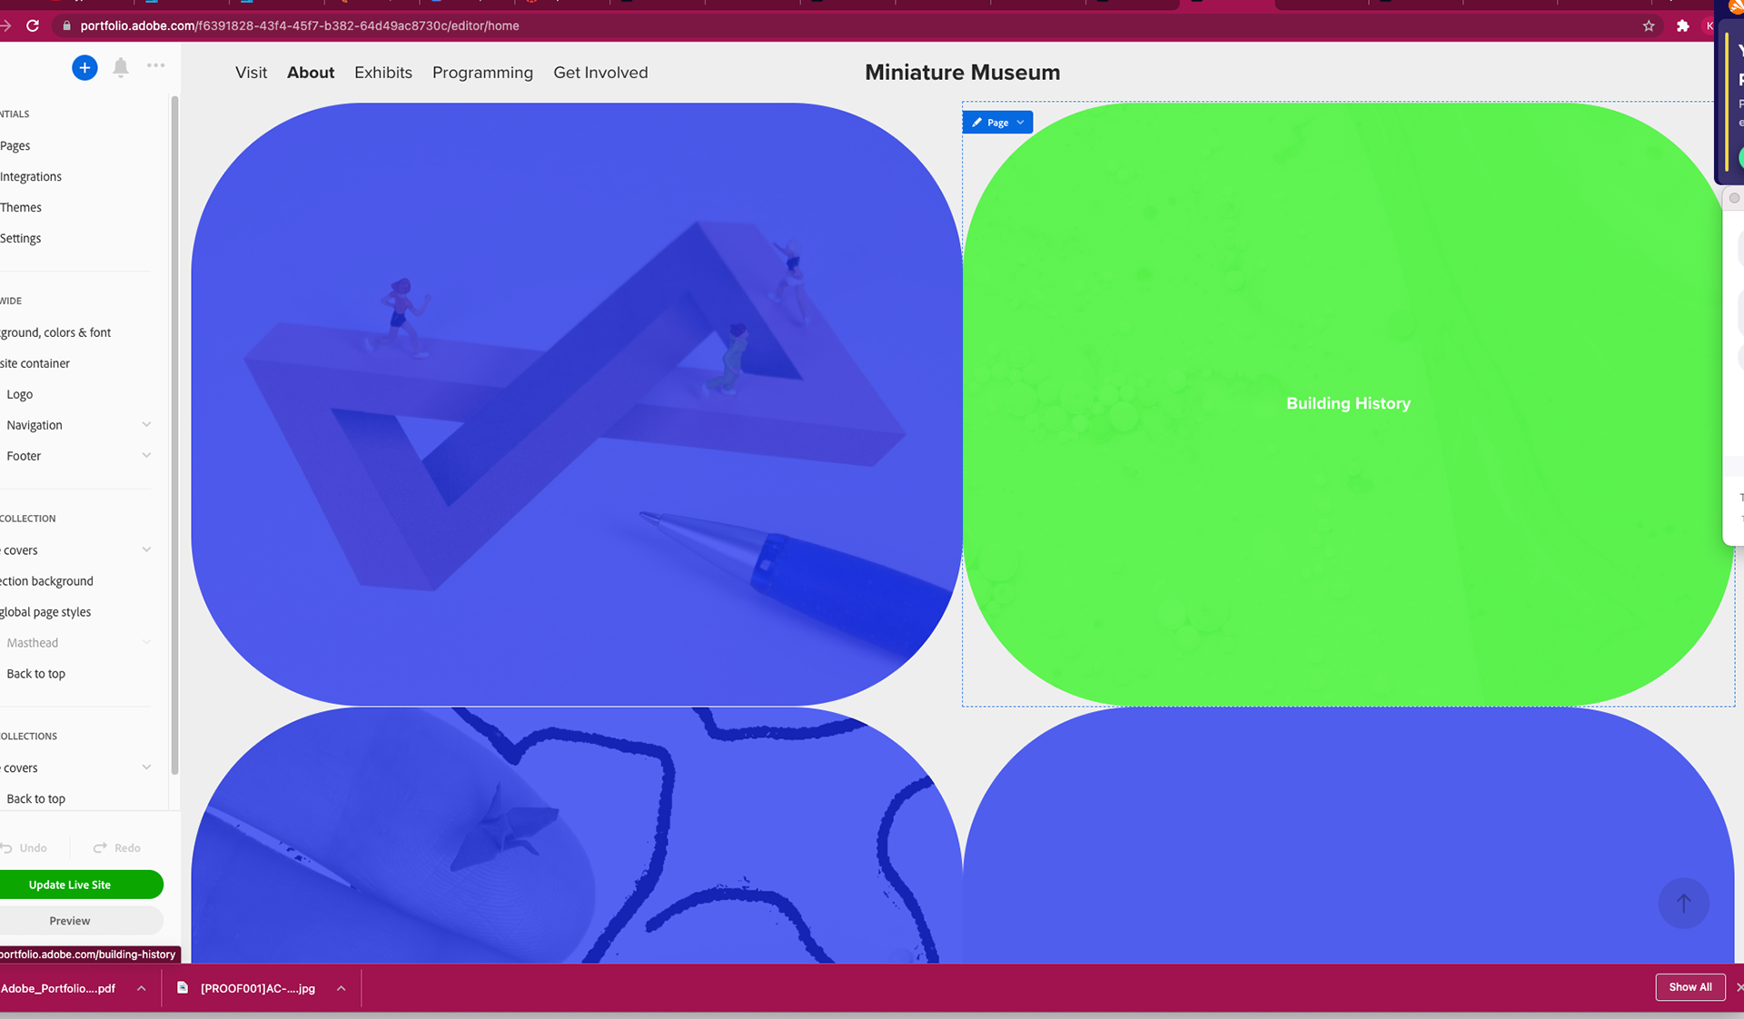
Task: Expand the Masthead chevron
Action: (x=146, y=642)
